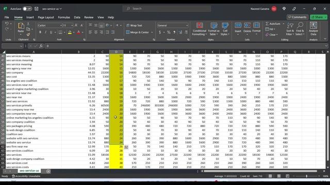Switch to Page Layout view in status bar
330x185 pixels.
[x=279, y=176]
